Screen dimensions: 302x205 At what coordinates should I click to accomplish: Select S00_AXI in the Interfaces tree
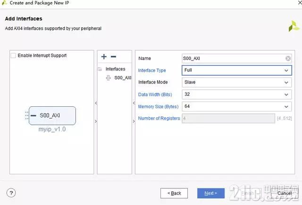coord(123,78)
